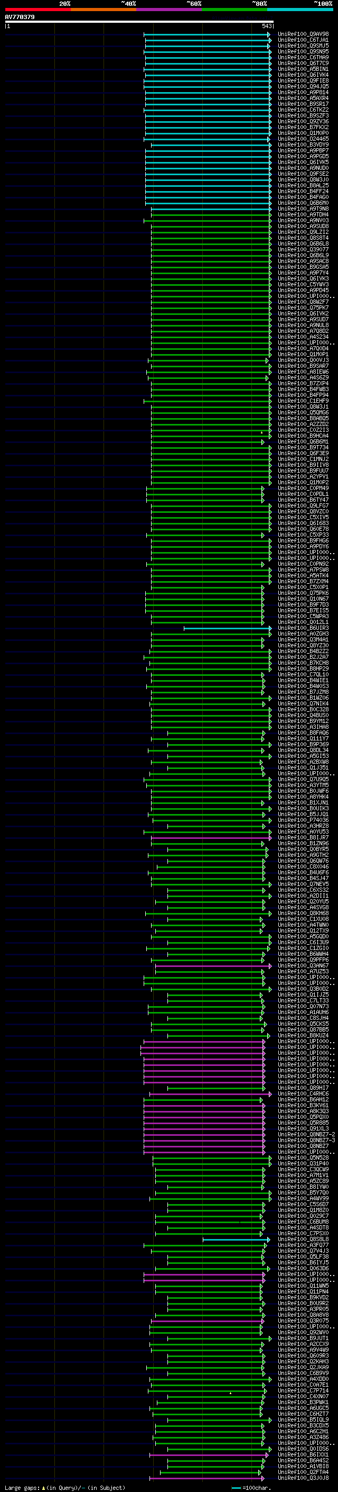Select the label UniRef100_B3VDY9
The width and height of the screenshot is (338, 1492).
pos(303,145)
